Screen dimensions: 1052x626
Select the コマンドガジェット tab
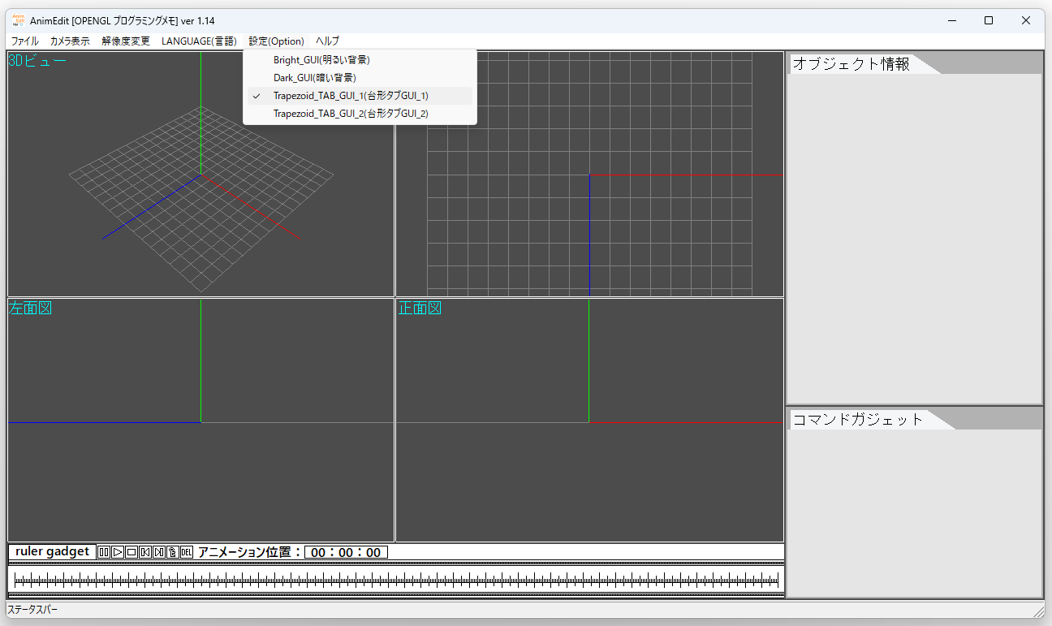[857, 420]
